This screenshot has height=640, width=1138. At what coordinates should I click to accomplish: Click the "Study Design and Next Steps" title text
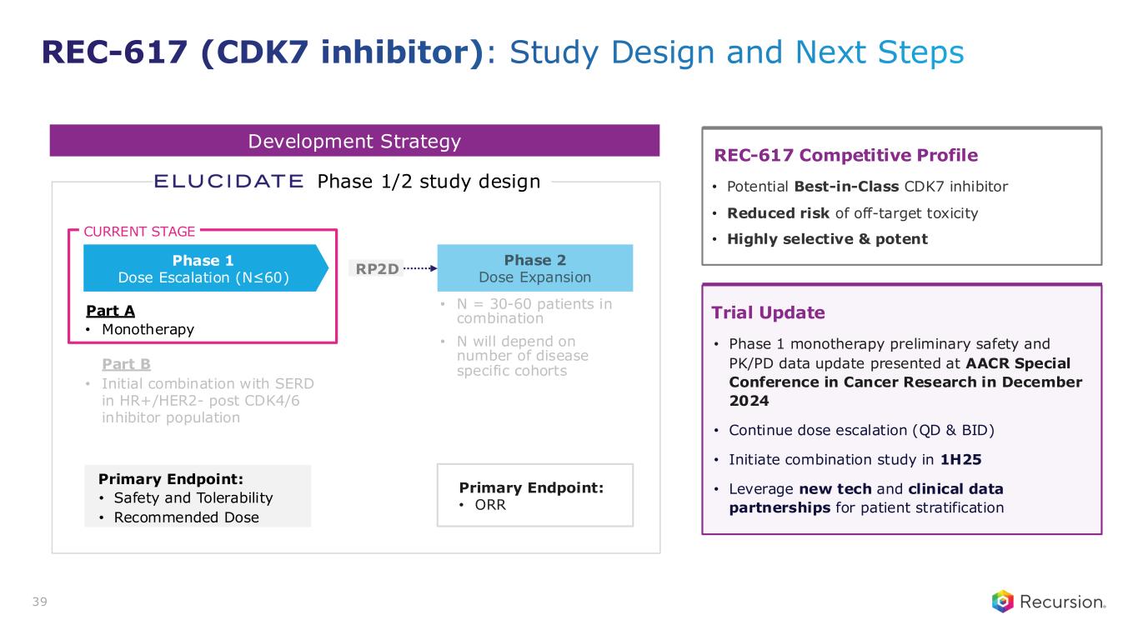tap(735, 52)
